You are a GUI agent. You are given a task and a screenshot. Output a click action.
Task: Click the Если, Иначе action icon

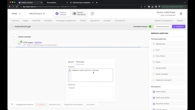click(154, 56)
